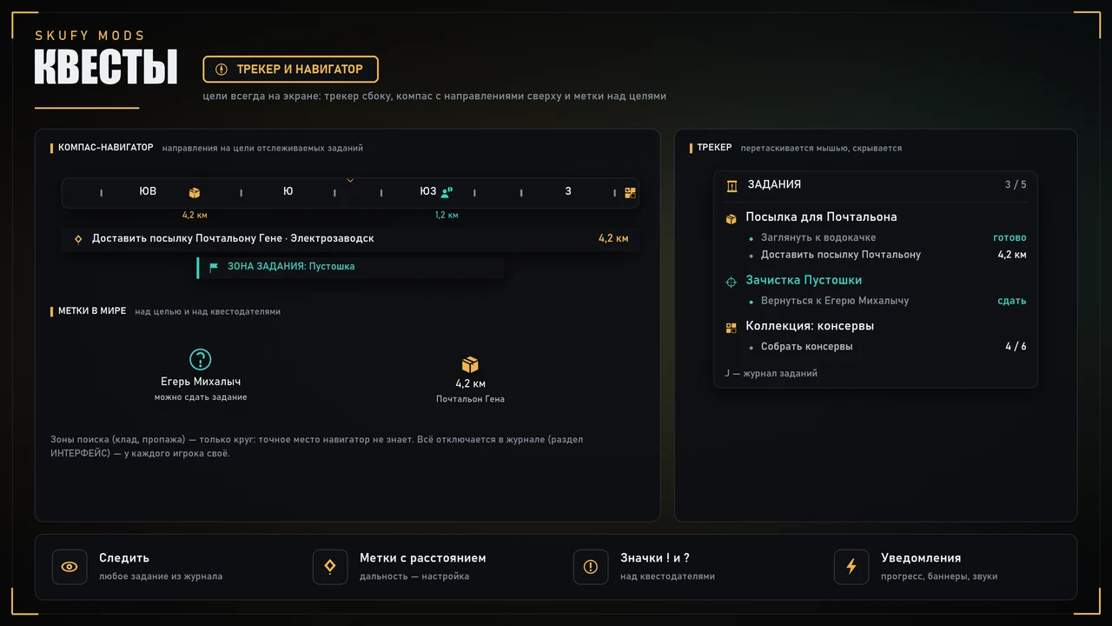Click the 'Уведомления' card title
This screenshot has width=1112, height=626.
[x=921, y=558]
